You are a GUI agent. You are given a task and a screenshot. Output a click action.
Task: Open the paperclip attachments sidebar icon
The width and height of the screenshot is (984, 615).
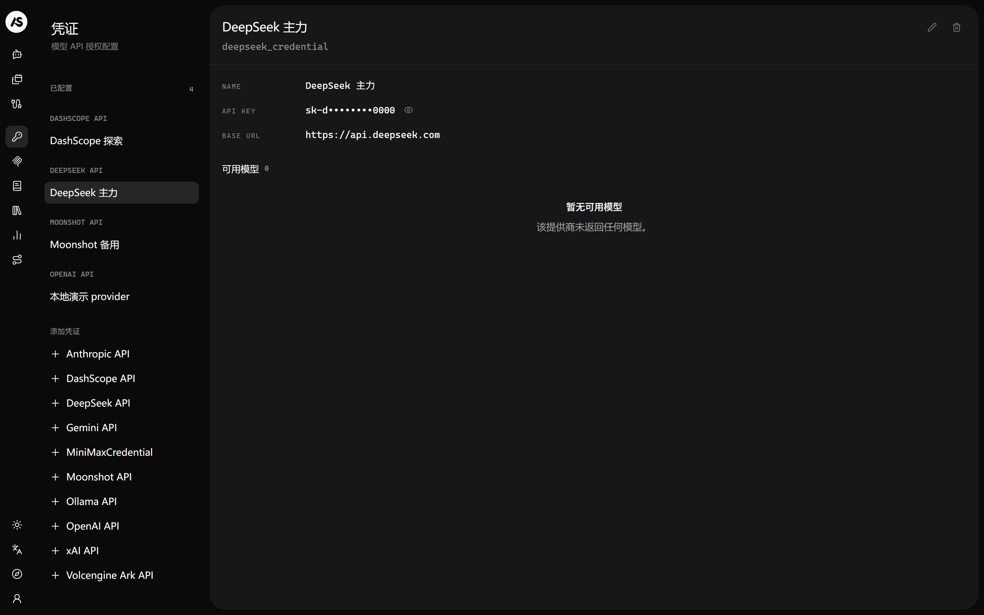tap(17, 162)
